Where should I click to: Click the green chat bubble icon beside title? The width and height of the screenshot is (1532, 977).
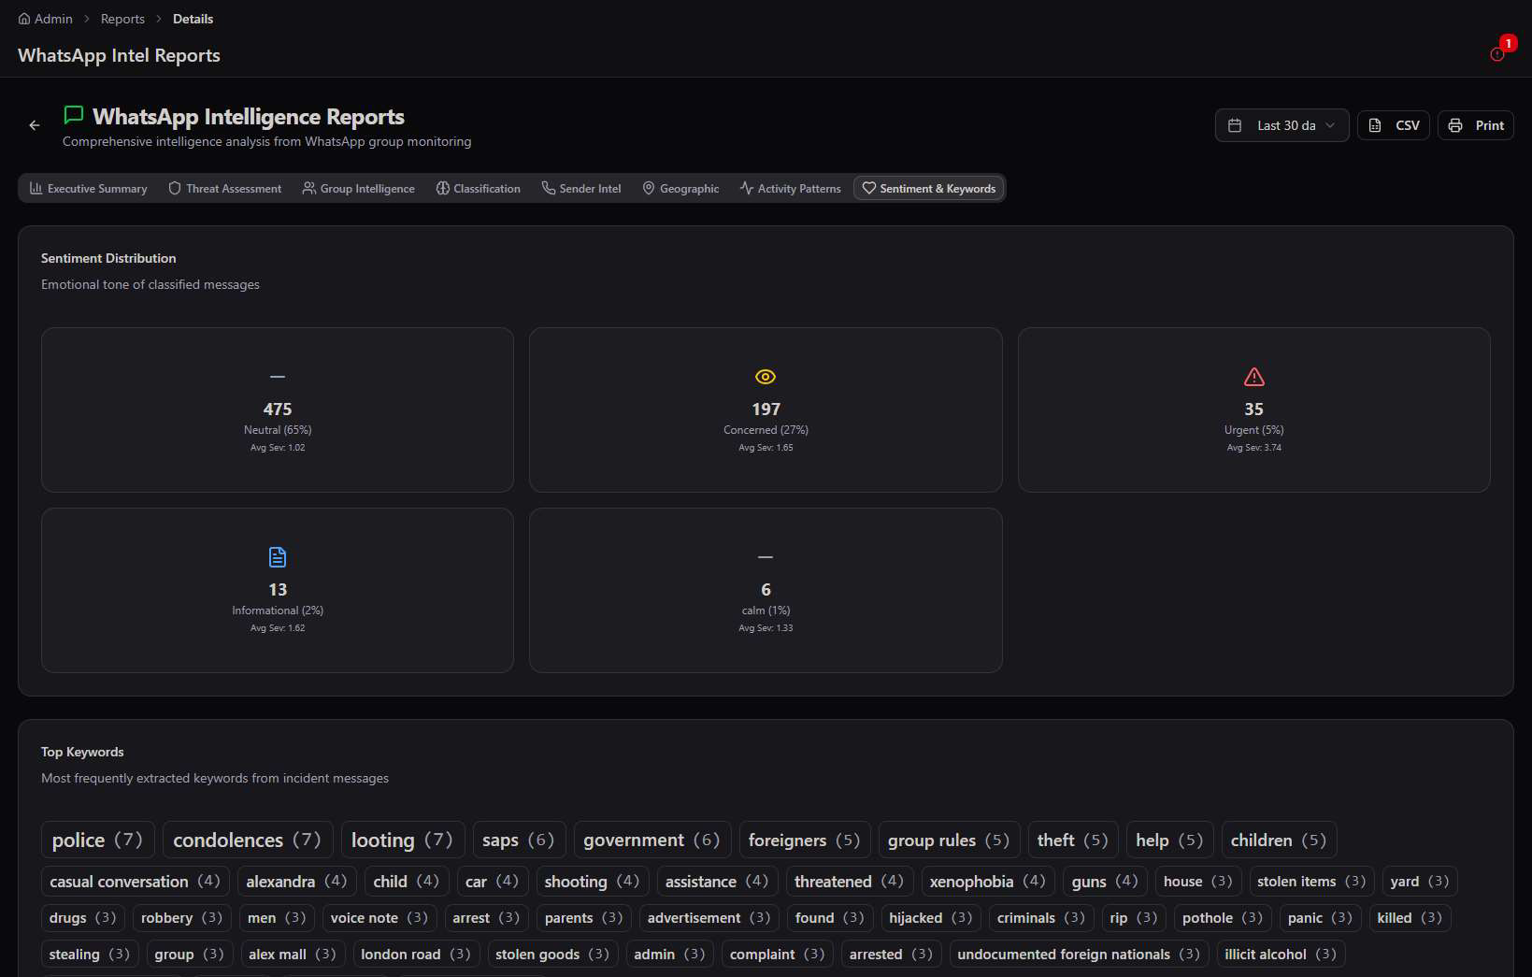[x=74, y=115]
